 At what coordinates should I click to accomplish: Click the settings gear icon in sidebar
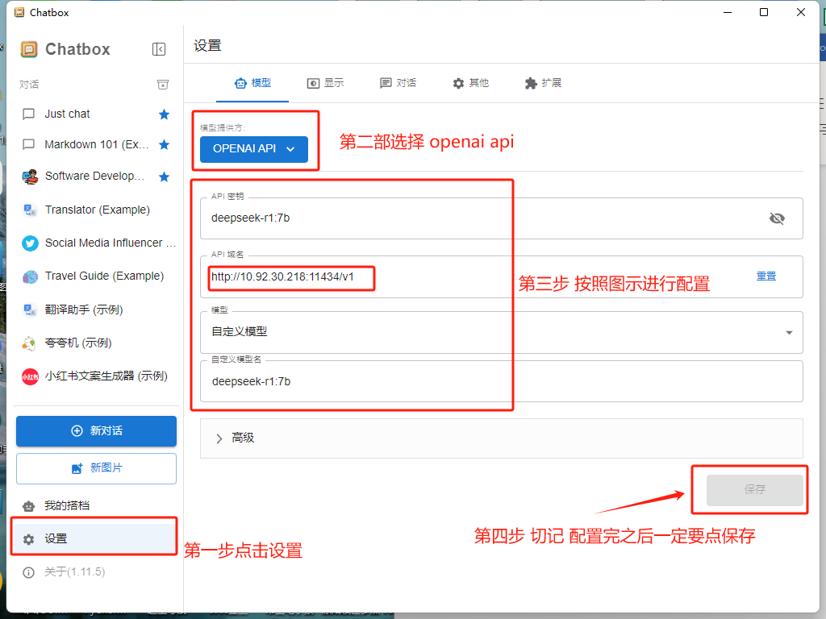(28, 539)
